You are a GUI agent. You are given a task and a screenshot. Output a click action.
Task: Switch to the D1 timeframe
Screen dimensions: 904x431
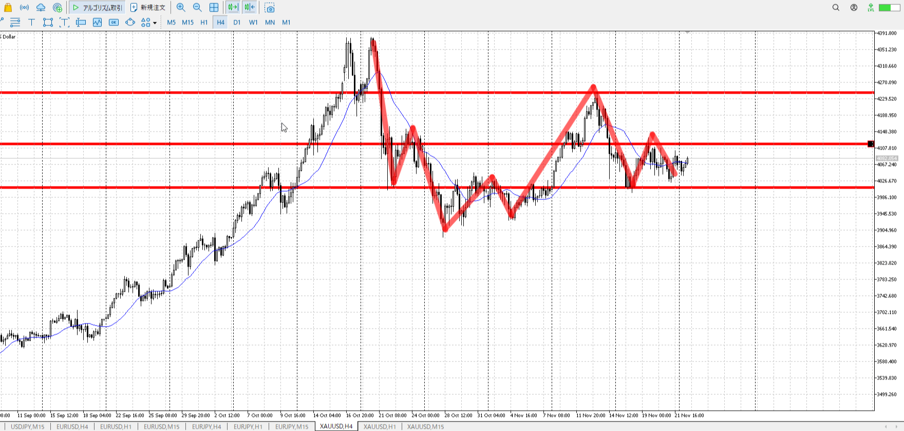[x=237, y=22]
